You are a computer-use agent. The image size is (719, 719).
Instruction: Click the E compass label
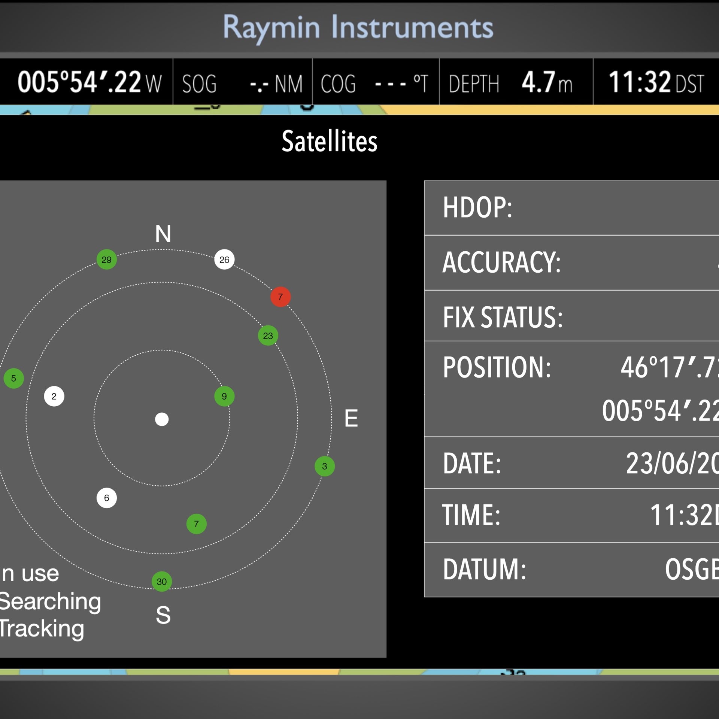point(351,418)
